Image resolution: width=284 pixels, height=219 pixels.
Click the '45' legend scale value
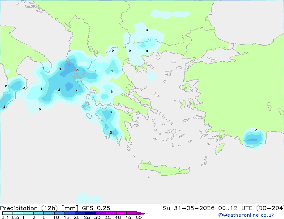[129, 217]
